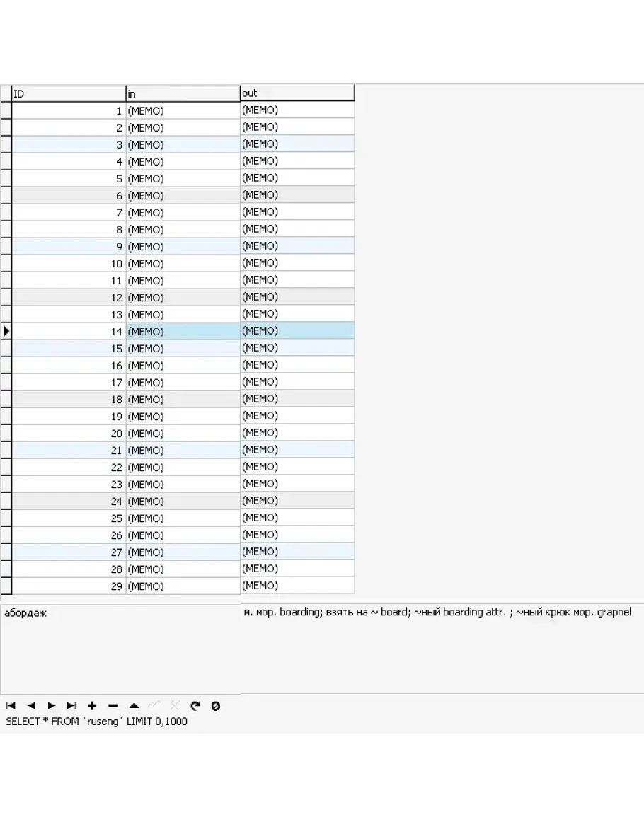Click the SELECT * FROM ruseng query text

tap(96, 722)
